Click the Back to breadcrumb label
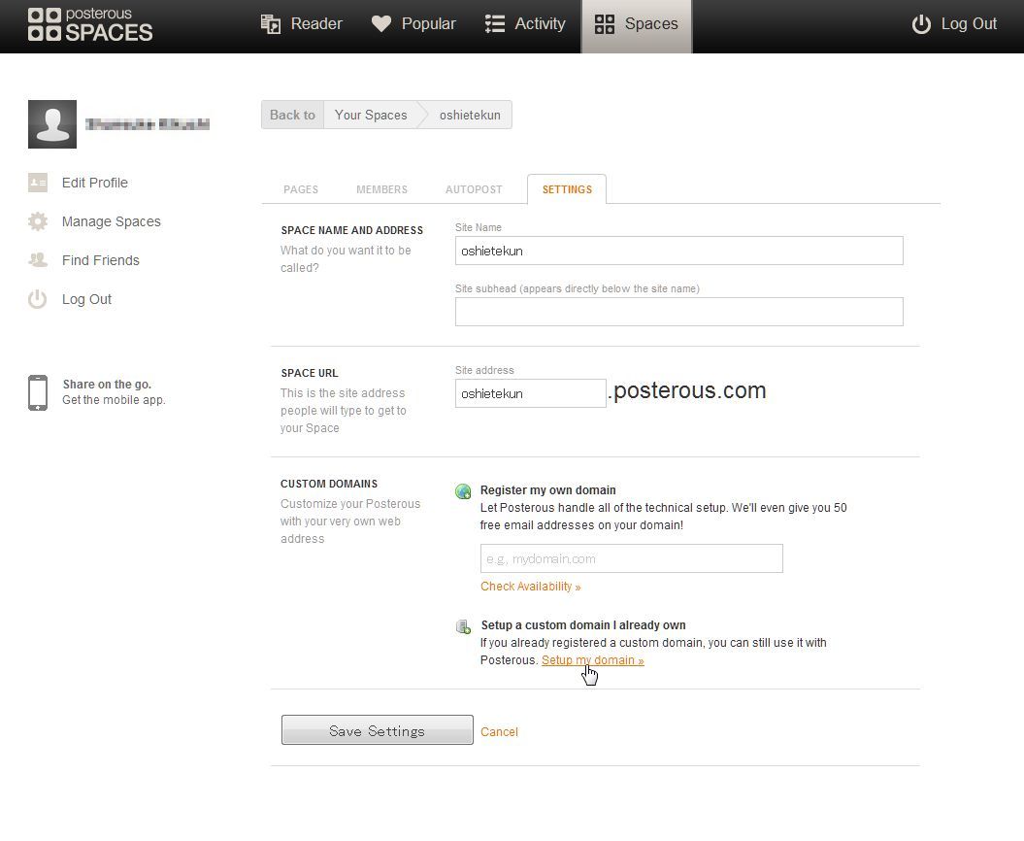The width and height of the screenshot is (1024, 841). [x=292, y=115]
